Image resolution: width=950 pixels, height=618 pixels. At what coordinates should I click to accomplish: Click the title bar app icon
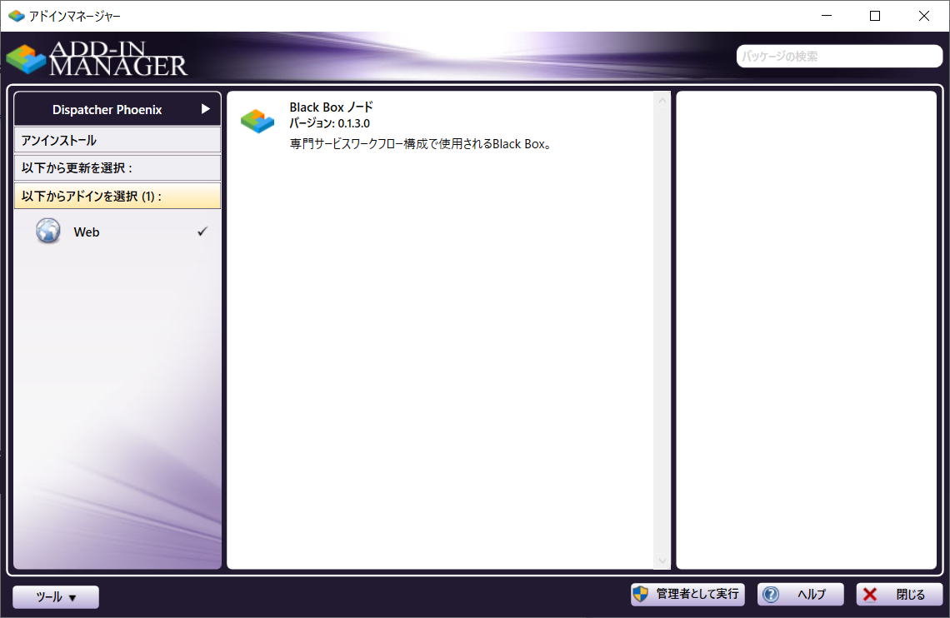tap(17, 16)
